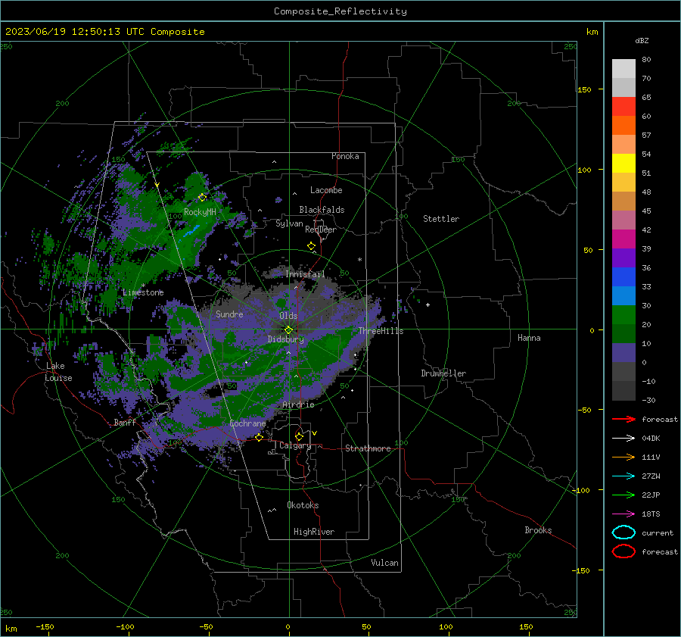Choose the green 22JP arrow legend icon
681x637 pixels.
(623, 495)
